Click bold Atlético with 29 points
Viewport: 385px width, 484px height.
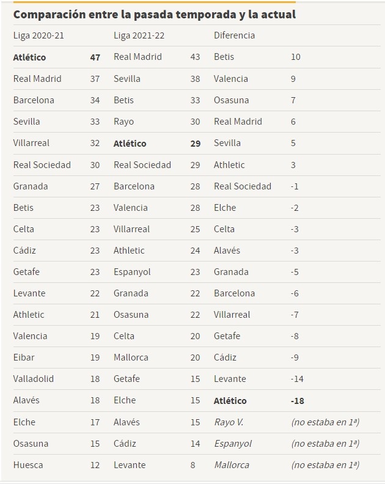click(130, 144)
